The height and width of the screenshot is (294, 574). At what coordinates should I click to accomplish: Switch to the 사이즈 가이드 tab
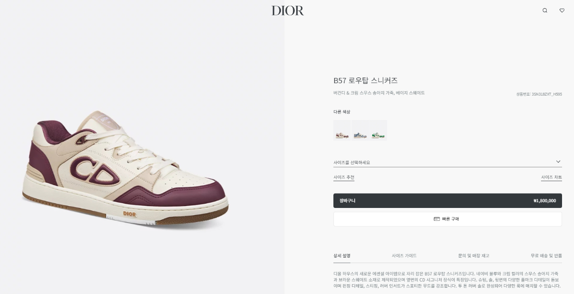point(404,256)
